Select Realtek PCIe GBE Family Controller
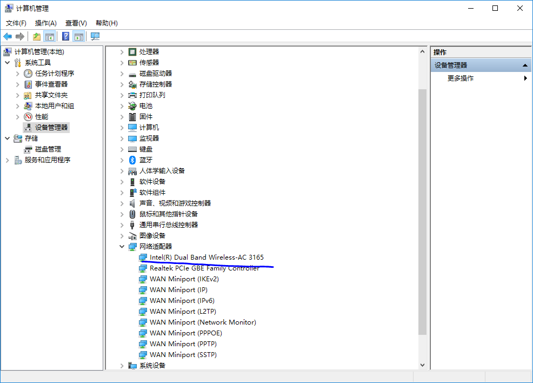 pos(204,268)
